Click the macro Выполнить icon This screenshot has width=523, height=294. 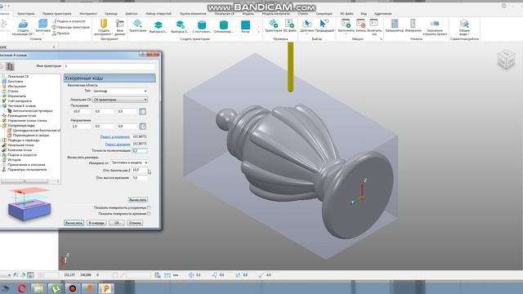click(346, 24)
